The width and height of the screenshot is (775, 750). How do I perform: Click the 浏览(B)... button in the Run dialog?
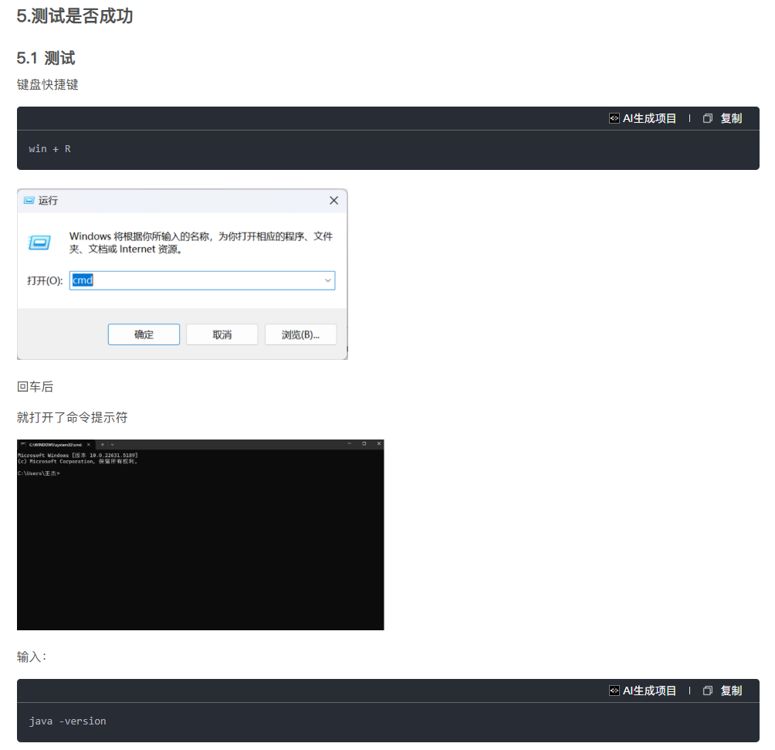[x=300, y=334]
